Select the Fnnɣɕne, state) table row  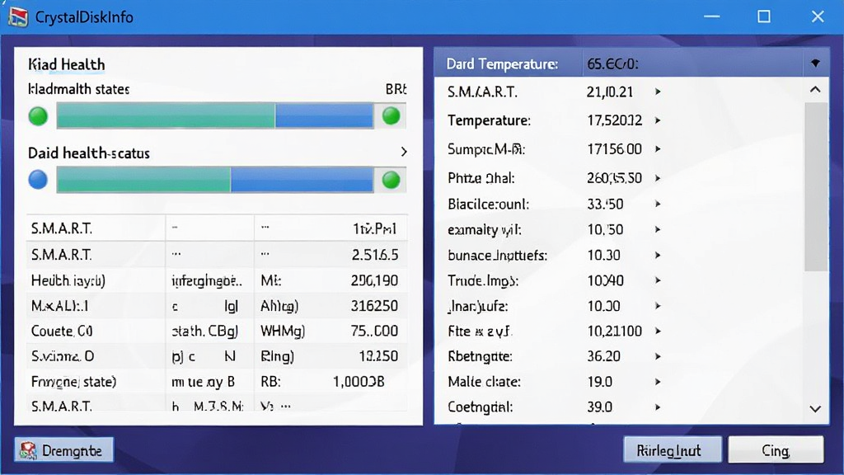217,381
